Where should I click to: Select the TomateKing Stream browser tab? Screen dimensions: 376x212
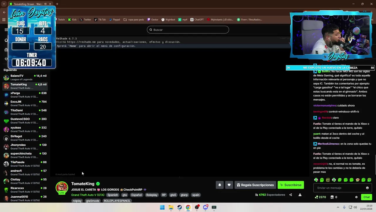click(31, 4)
